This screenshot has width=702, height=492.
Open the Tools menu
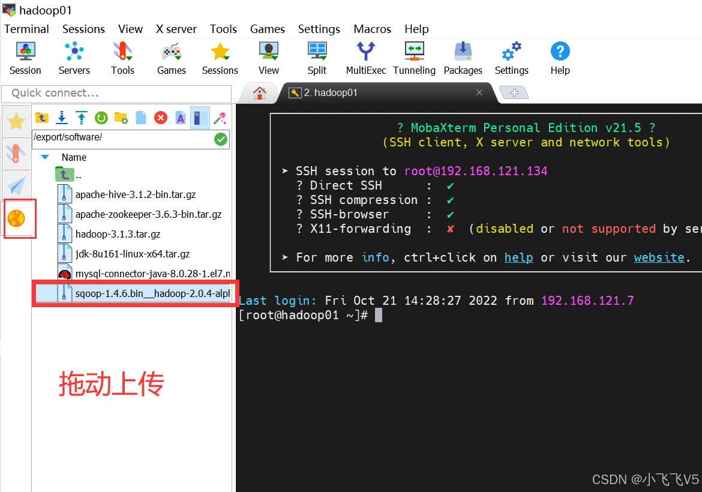tap(223, 29)
